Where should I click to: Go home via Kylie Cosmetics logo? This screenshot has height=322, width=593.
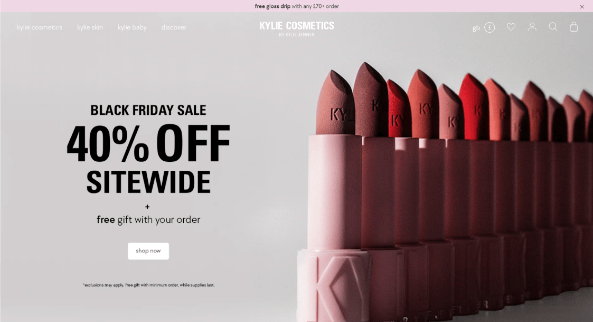pyautogui.click(x=297, y=28)
